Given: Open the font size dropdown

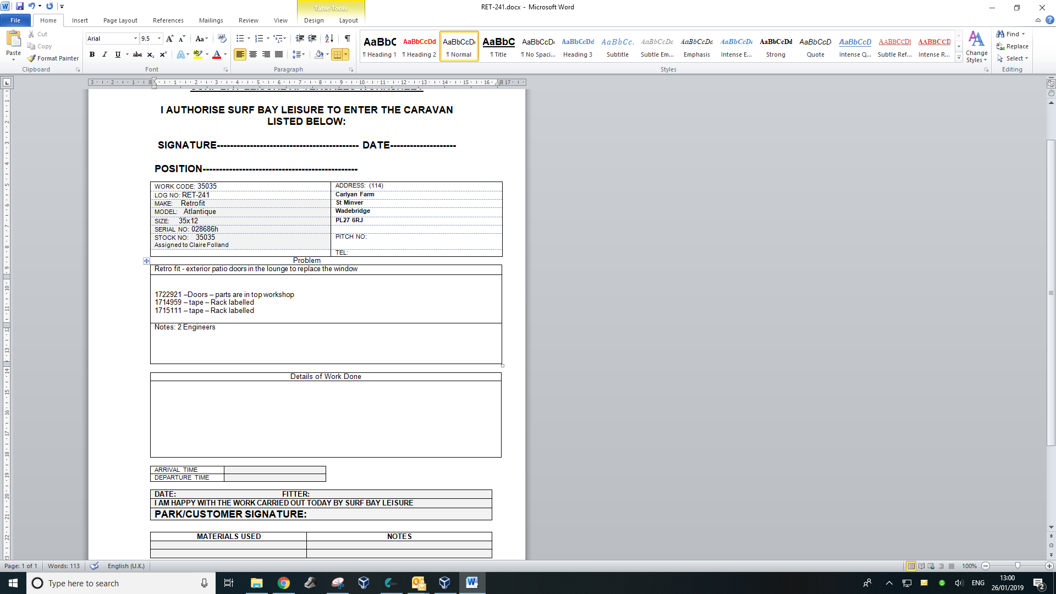Looking at the screenshot, I should (x=159, y=38).
